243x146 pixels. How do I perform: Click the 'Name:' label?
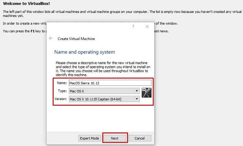tap(62, 83)
